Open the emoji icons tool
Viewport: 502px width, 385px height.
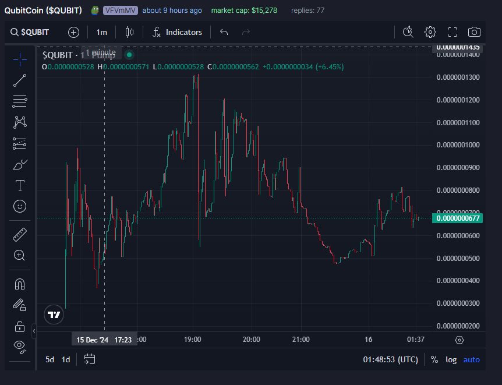pos(20,206)
